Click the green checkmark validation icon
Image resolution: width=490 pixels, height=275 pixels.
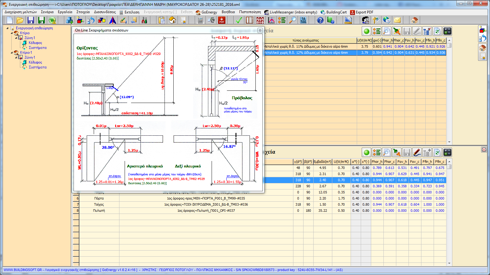coord(239,20)
